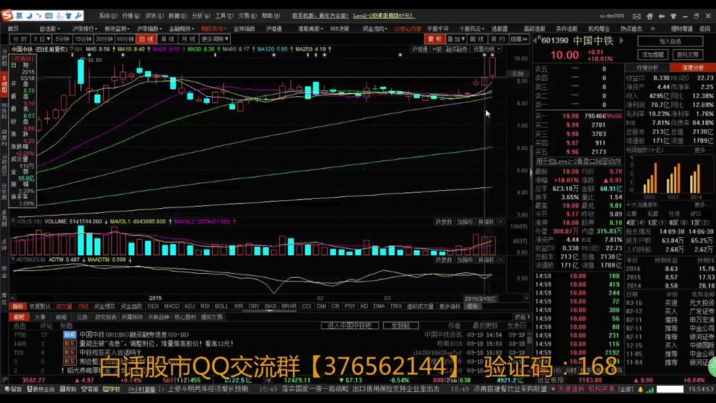Click the 客服 customer service icon
Image resolution: width=716 pixels, height=403 pixels.
coord(91,391)
